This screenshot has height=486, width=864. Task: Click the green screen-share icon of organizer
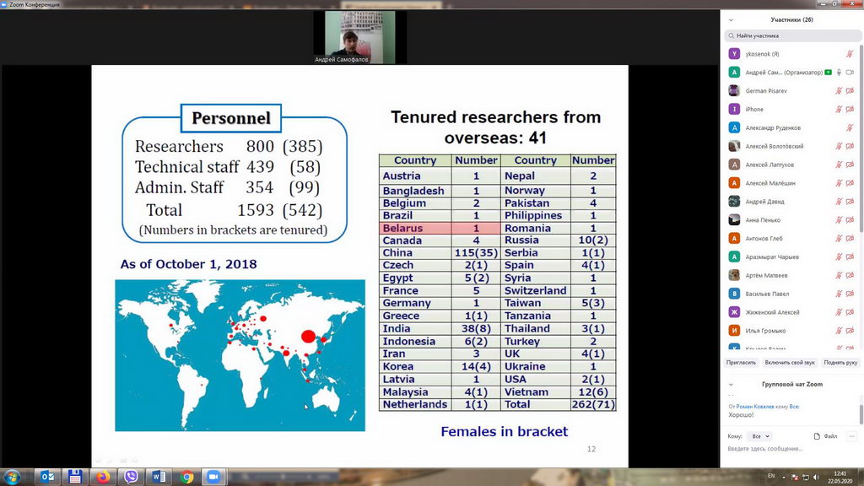[x=829, y=73]
